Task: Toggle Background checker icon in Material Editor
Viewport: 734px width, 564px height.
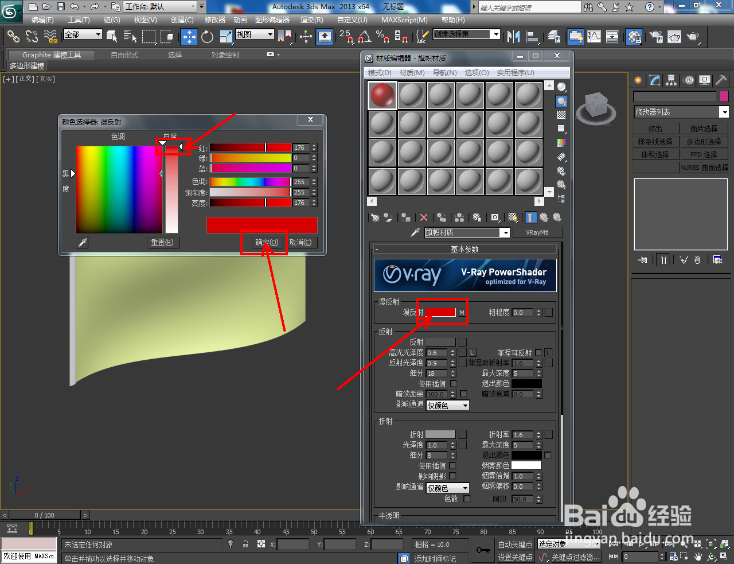Action: tap(561, 115)
